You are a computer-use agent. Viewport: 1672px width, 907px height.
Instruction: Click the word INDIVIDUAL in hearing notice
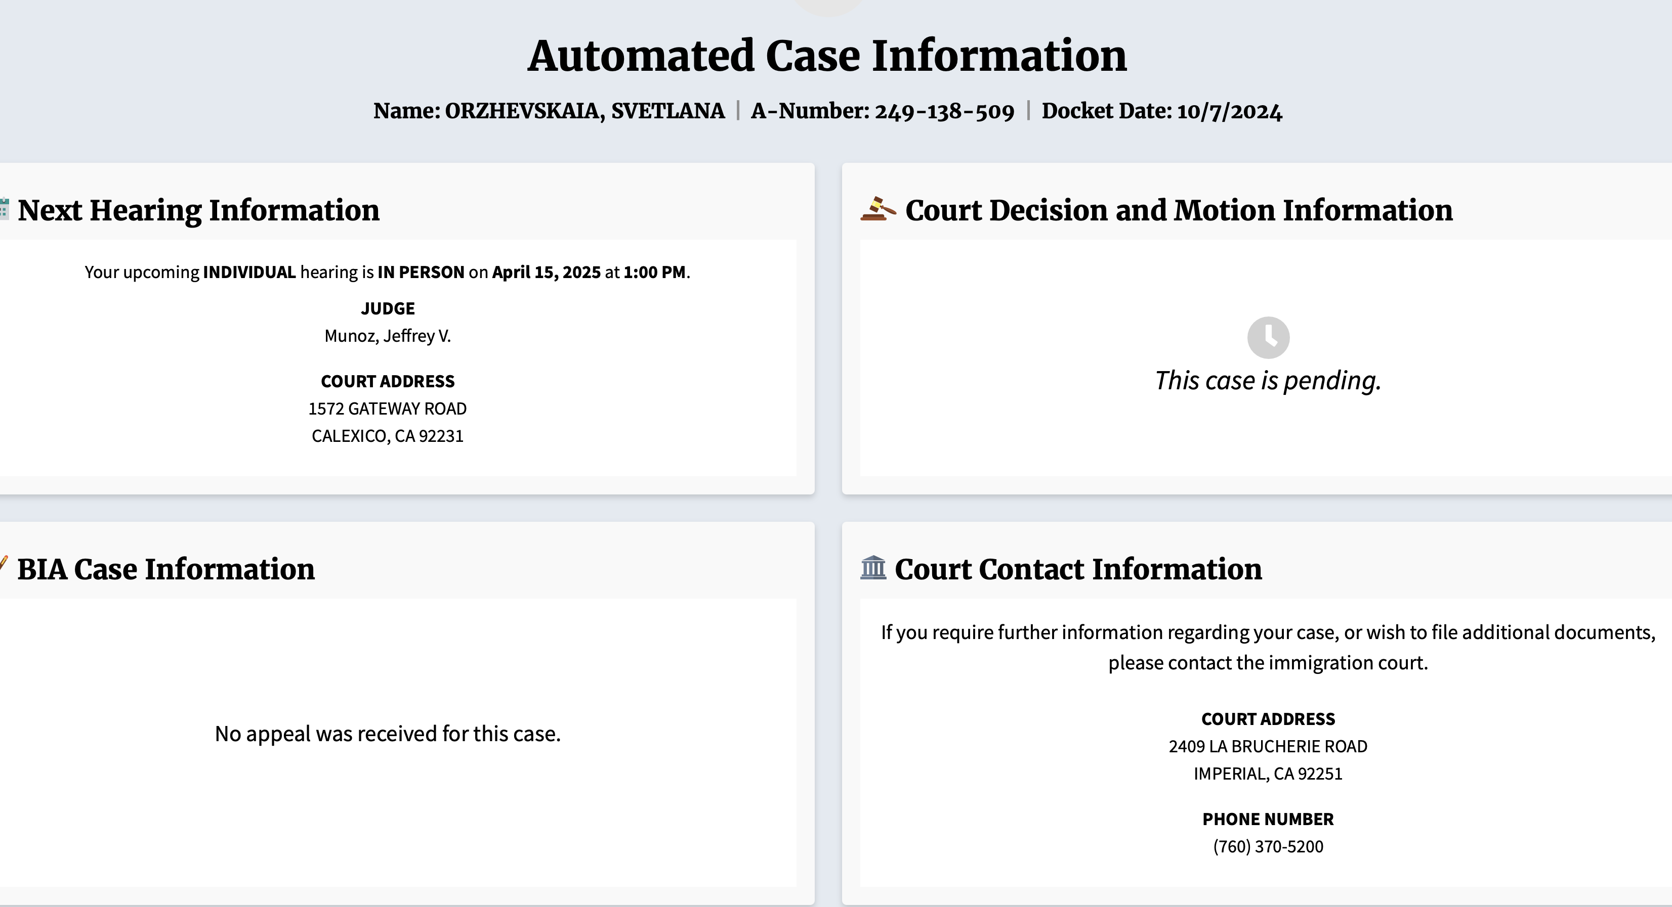249,273
